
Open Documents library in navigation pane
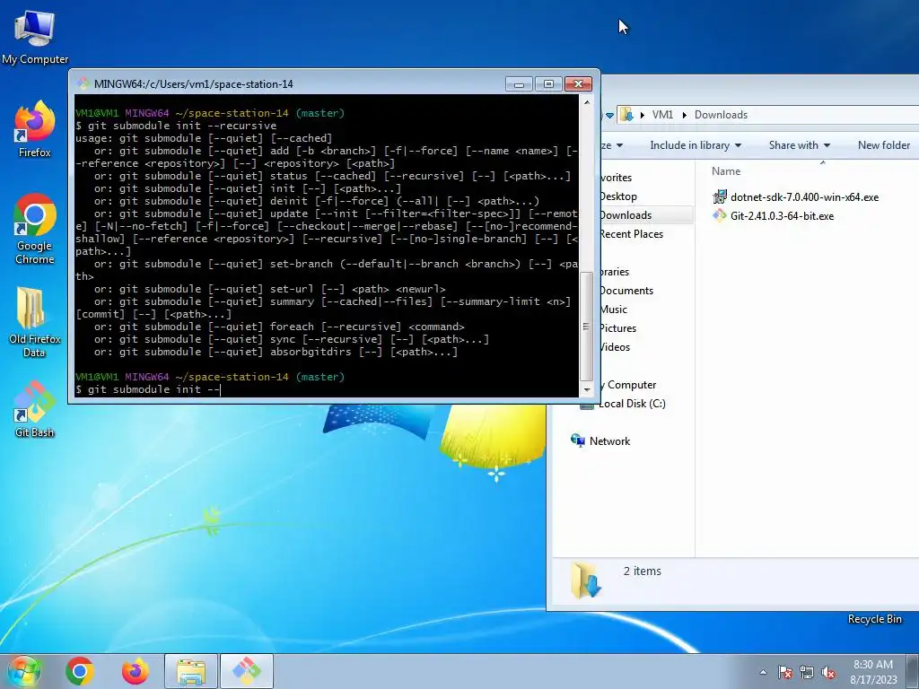[x=626, y=291]
